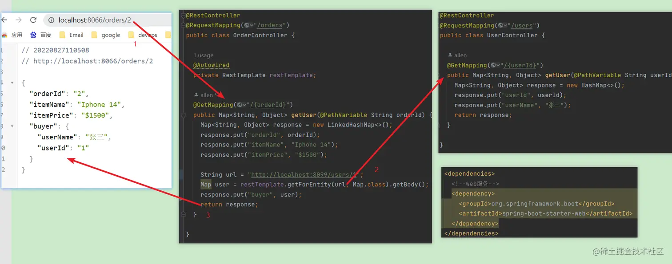This screenshot has width=672, height=264.
Task: Click the UserController class name
Action: pos(512,35)
